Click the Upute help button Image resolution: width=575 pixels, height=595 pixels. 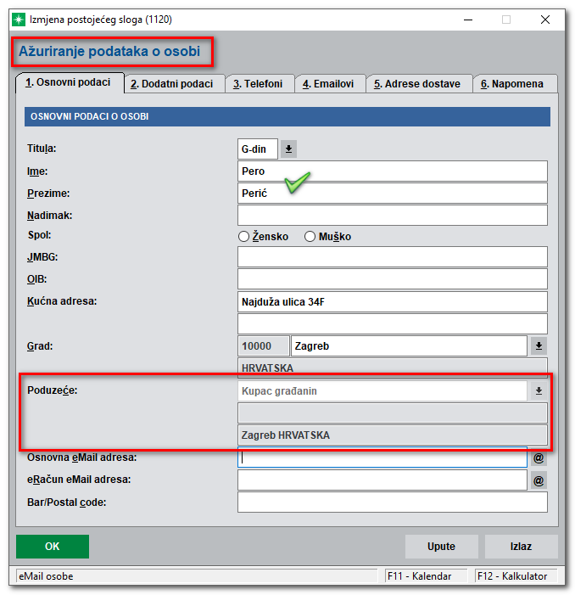[x=440, y=546]
